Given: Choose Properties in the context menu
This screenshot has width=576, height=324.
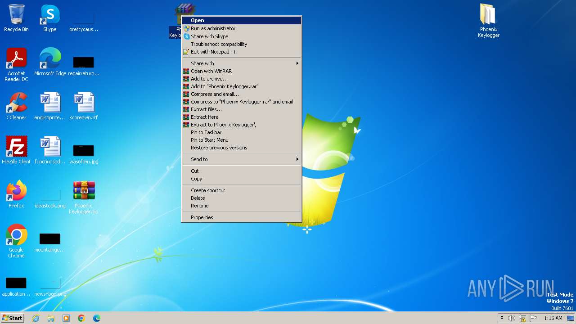Looking at the screenshot, I should [241, 217].
